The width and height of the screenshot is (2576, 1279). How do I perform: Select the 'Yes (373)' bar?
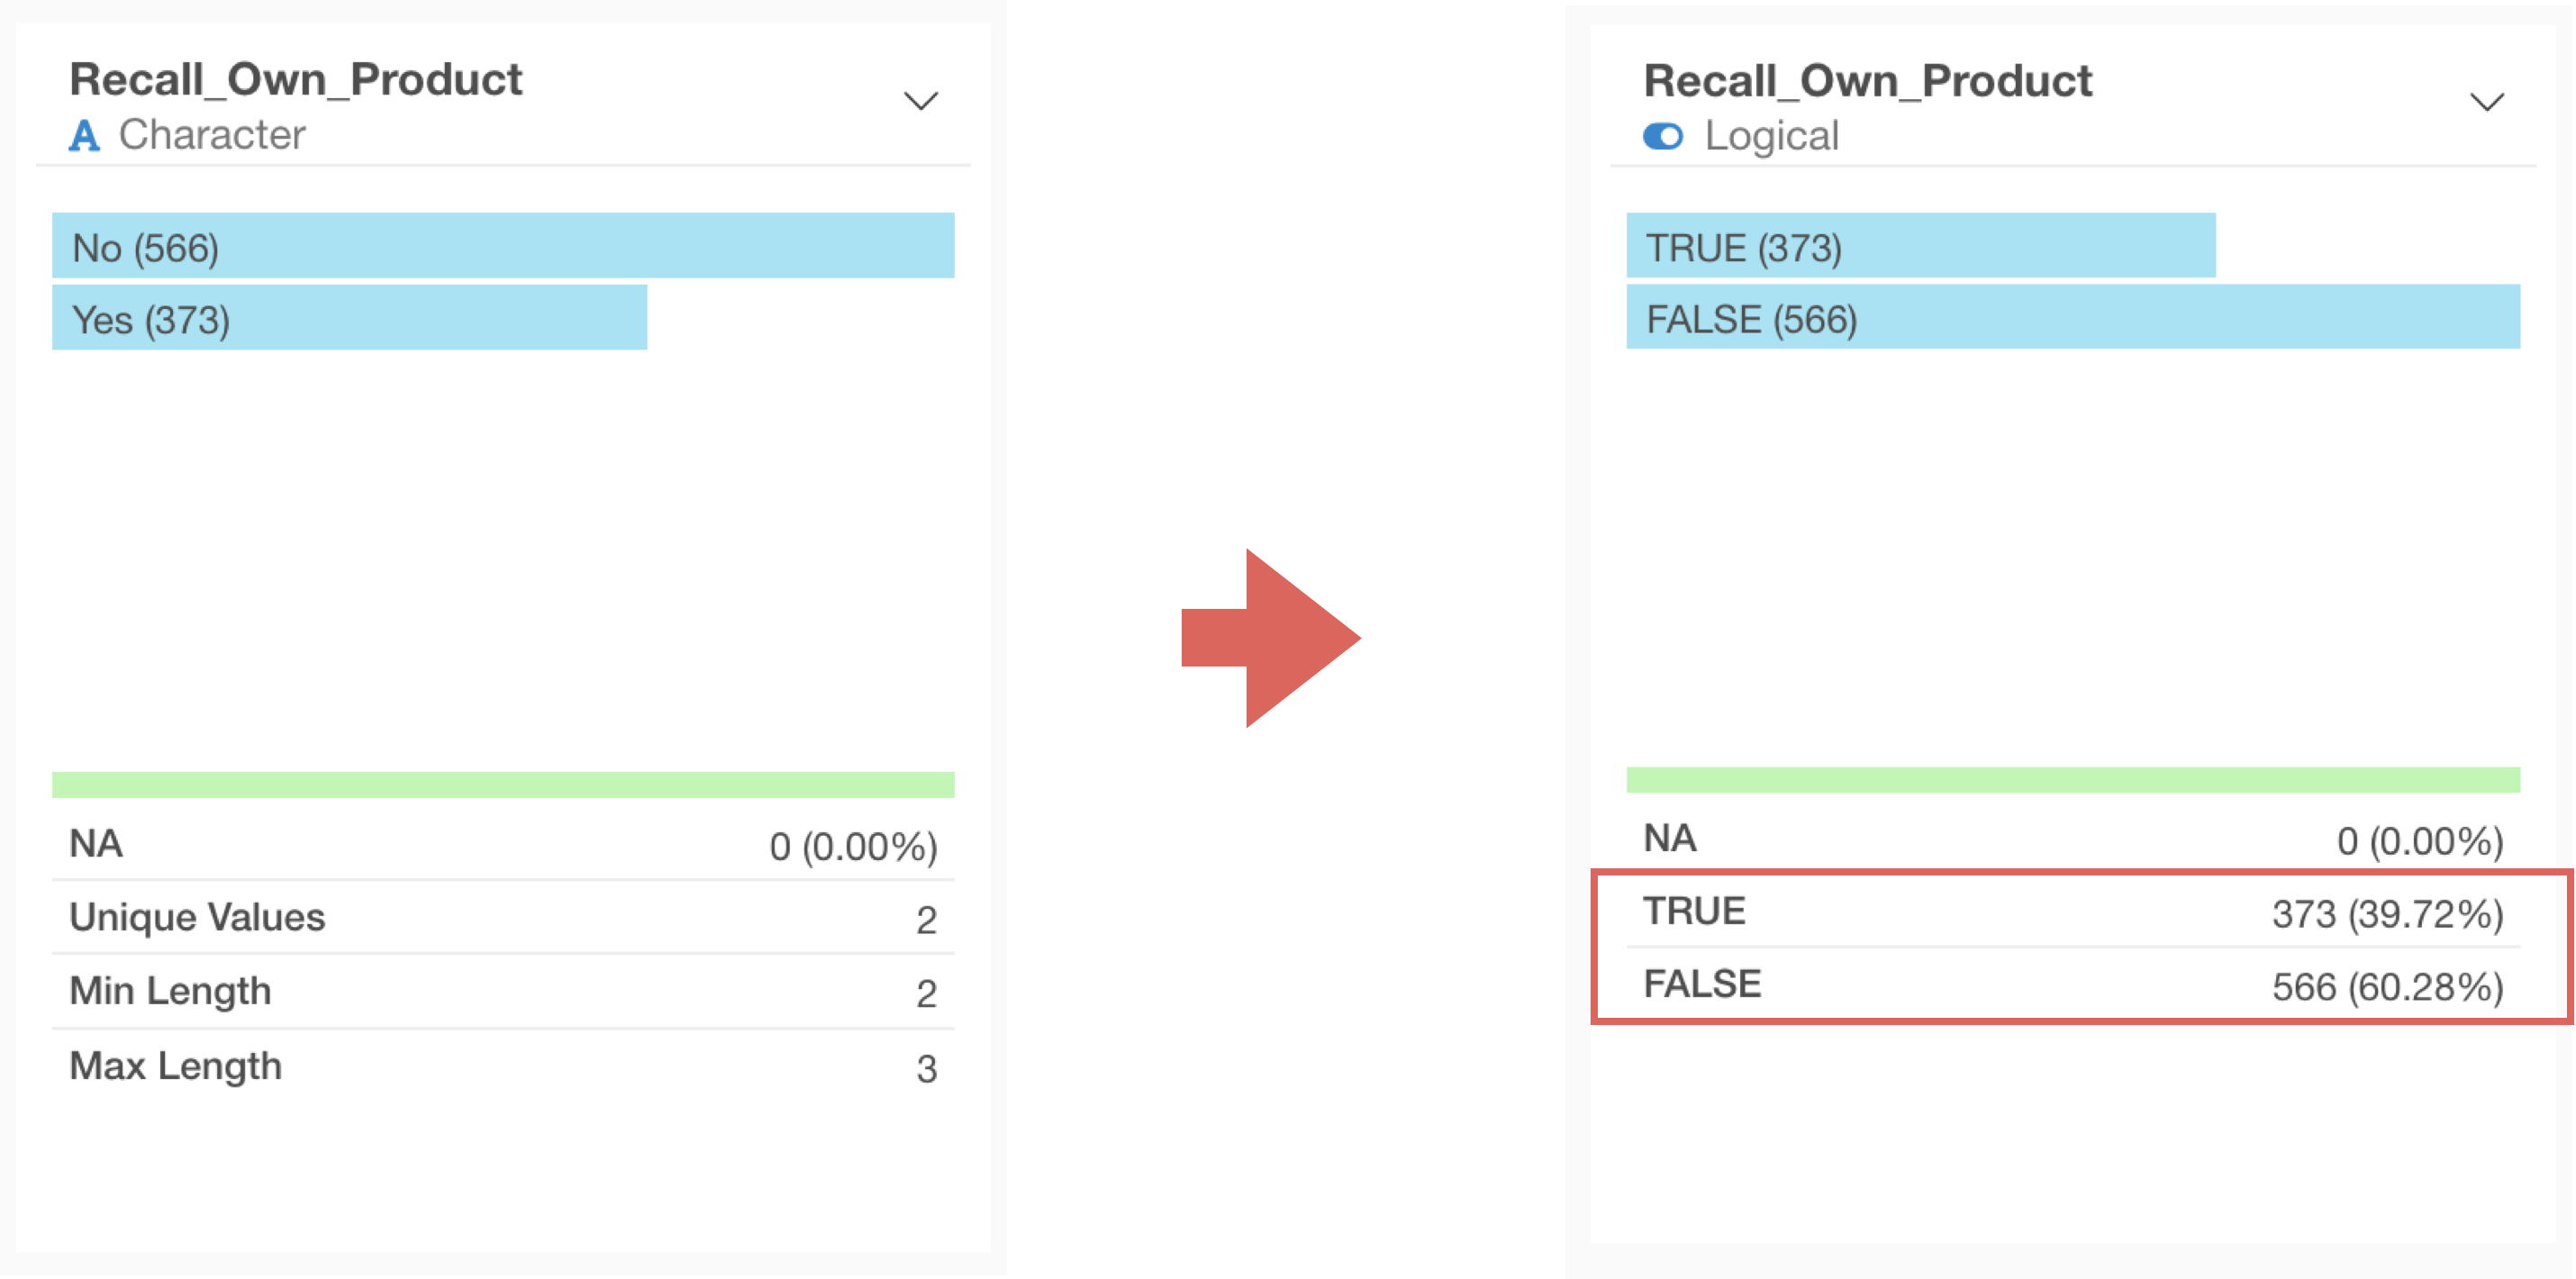349,318
